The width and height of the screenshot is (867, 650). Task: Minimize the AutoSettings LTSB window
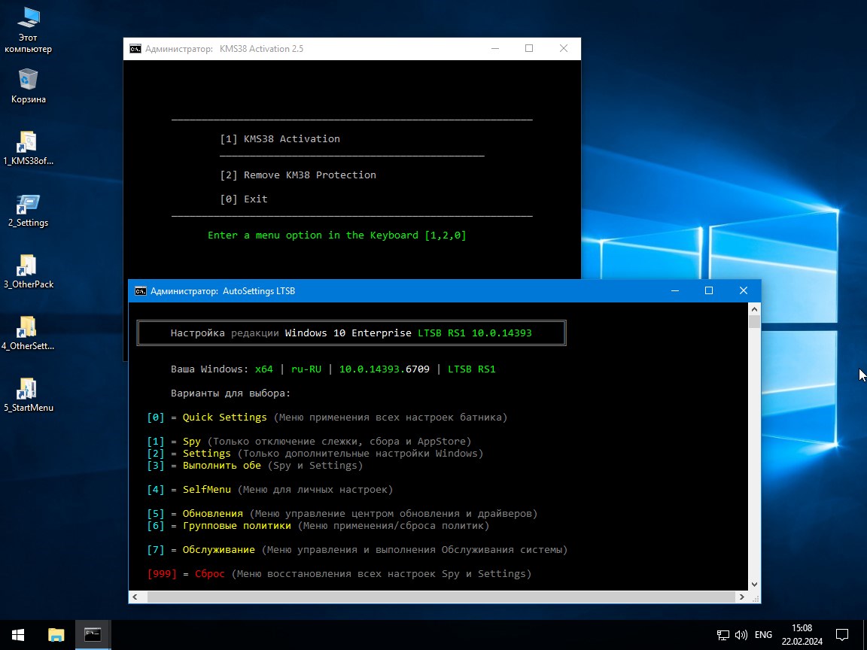click(674, 290)
